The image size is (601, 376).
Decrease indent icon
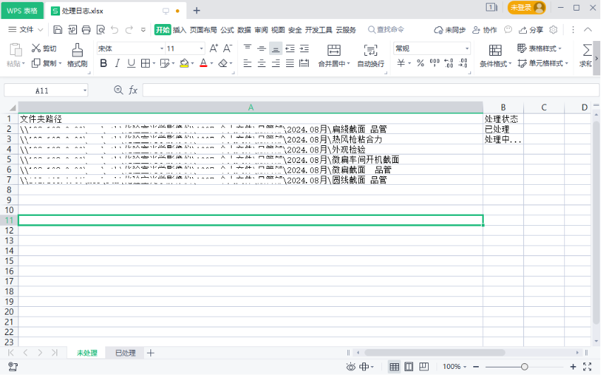tap(290, 48)
